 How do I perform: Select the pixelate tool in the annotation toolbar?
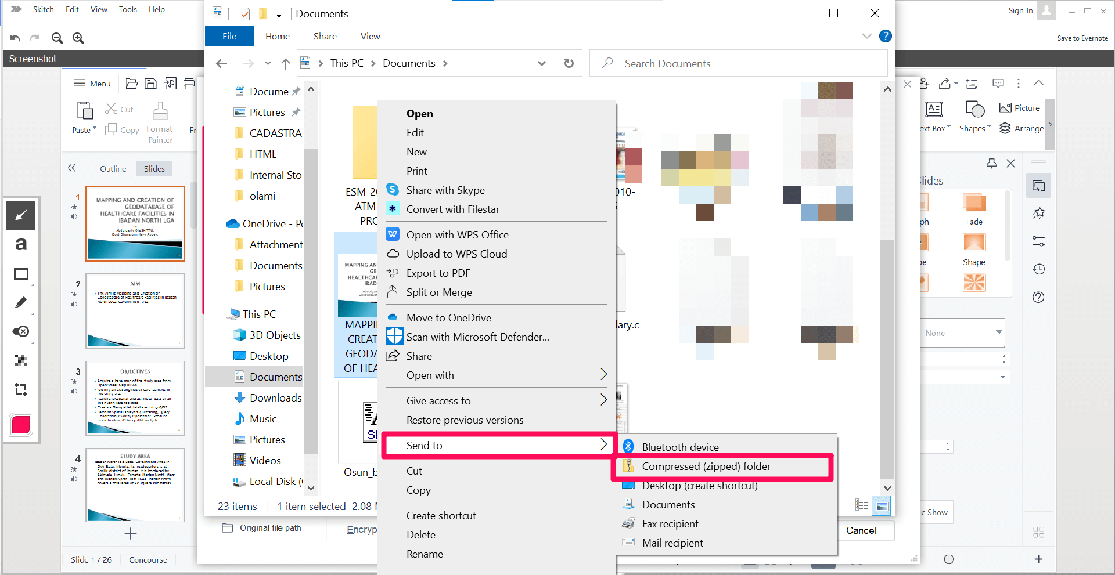point(21,360)
